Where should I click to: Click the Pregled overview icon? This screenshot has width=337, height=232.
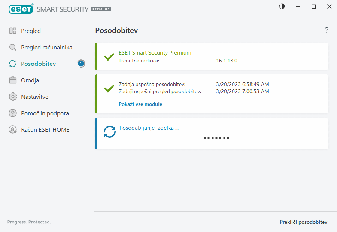13,31
